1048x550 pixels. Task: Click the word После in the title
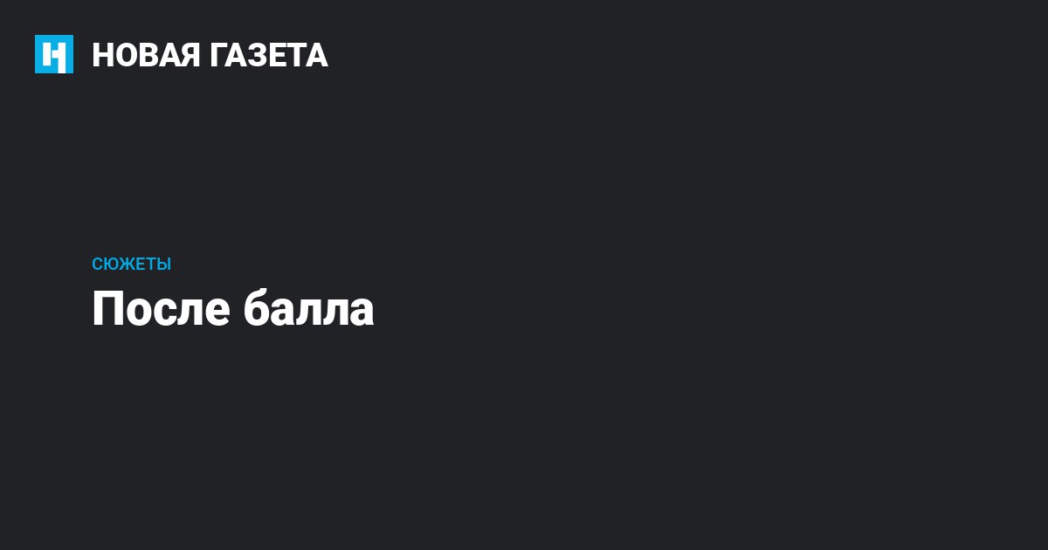[x=162, y=309]
